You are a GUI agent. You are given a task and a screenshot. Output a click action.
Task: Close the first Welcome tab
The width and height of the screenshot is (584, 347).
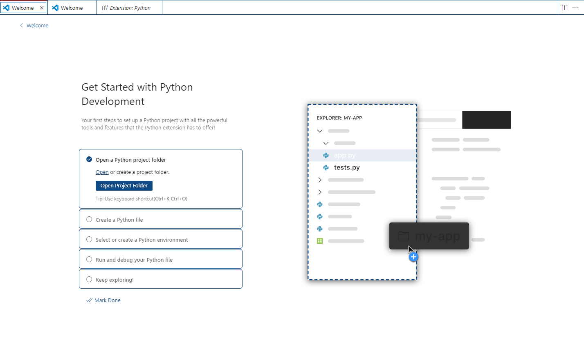coord(42,8)
